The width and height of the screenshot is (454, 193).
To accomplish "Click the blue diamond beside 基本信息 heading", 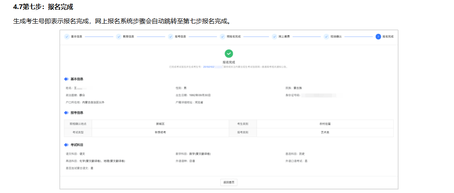I will 66,79.
